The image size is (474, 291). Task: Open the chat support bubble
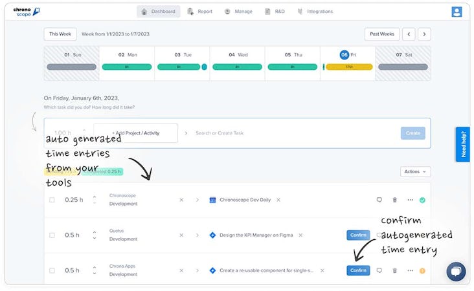coord(456,272)
